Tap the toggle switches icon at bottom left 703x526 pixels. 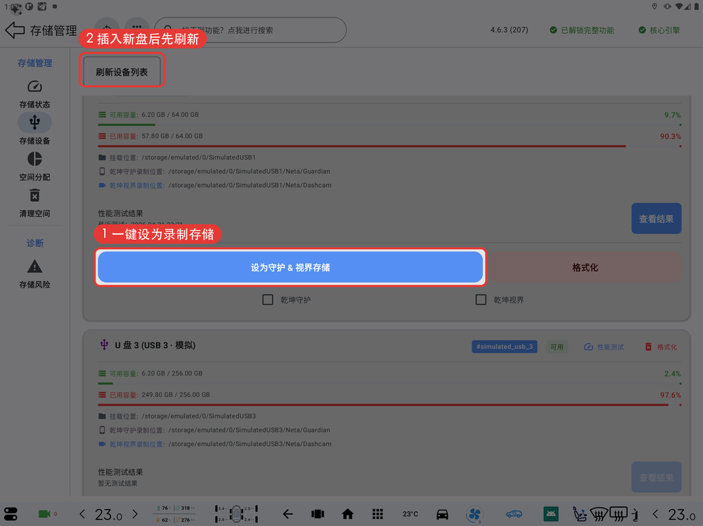pyautogui.click(x=11, y=514)
